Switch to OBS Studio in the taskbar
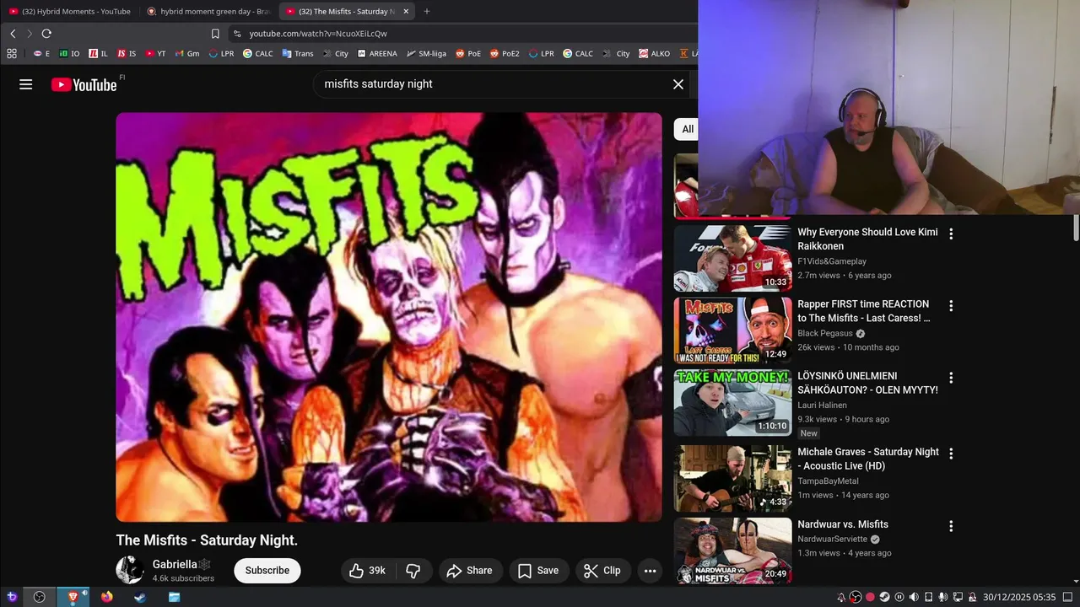This screenshot has height=607, width=1080. coord(39,597)
